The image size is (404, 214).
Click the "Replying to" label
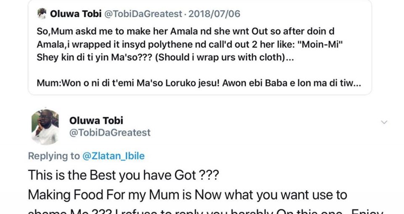(53, 156)
